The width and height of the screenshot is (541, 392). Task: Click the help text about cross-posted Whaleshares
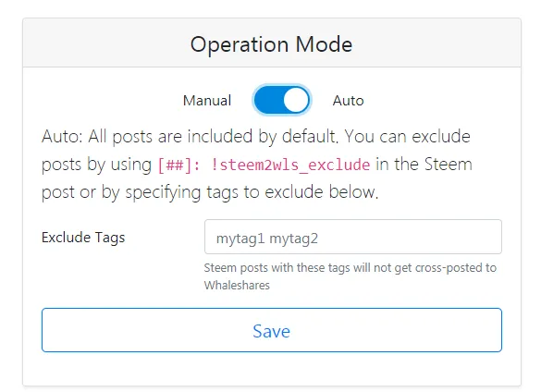click(350, 276)
